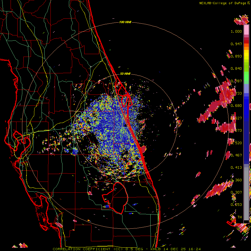This screenshot has height=251, width=251.
Task: Click the 0.253 color scale value
Action: (236, 205)
